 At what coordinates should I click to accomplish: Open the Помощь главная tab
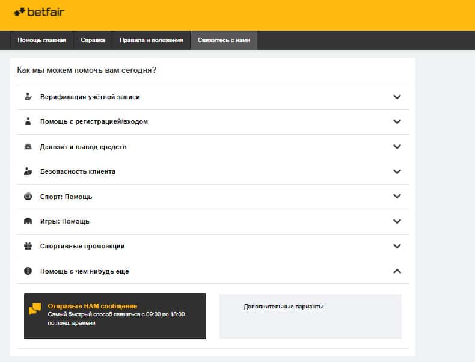pyautogui.click(x=42, y=40)
